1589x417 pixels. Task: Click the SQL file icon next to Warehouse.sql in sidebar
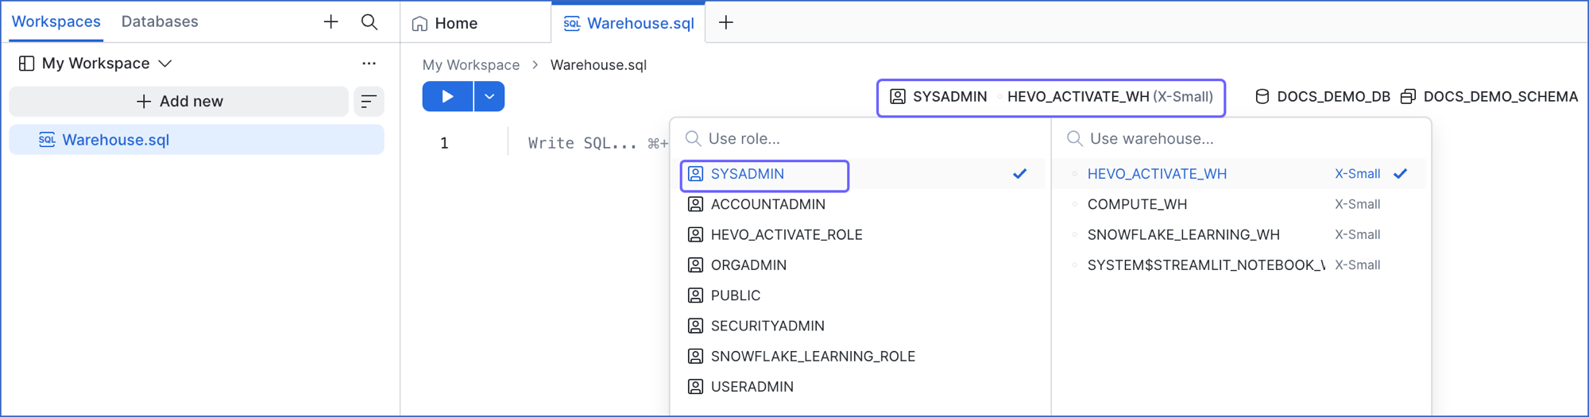tap(47, 140)
